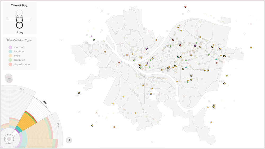Click bottom-most bold-ringed yellow collision dot

pos(92,125)
